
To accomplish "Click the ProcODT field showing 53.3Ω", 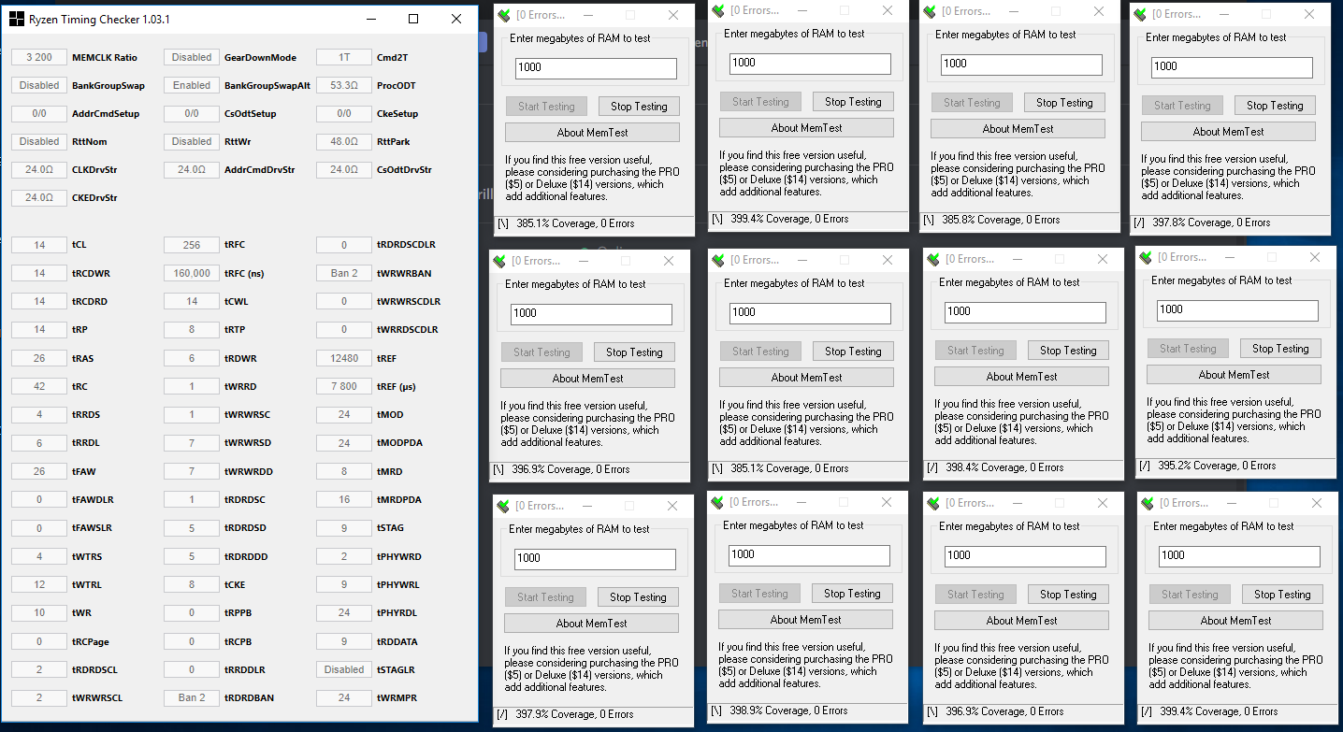I will [344, 85].
